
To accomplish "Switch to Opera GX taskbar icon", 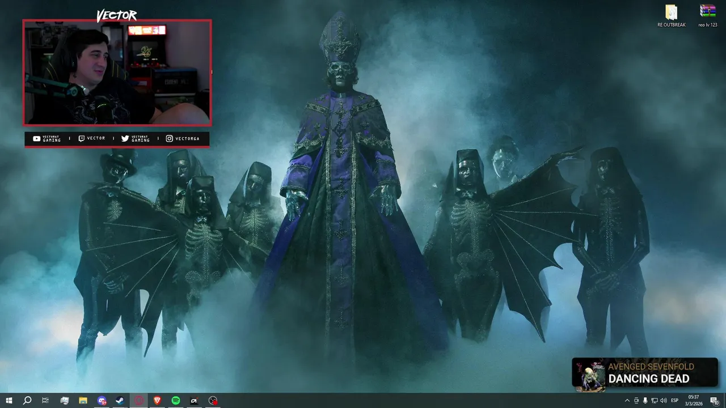I will [139, 401].
